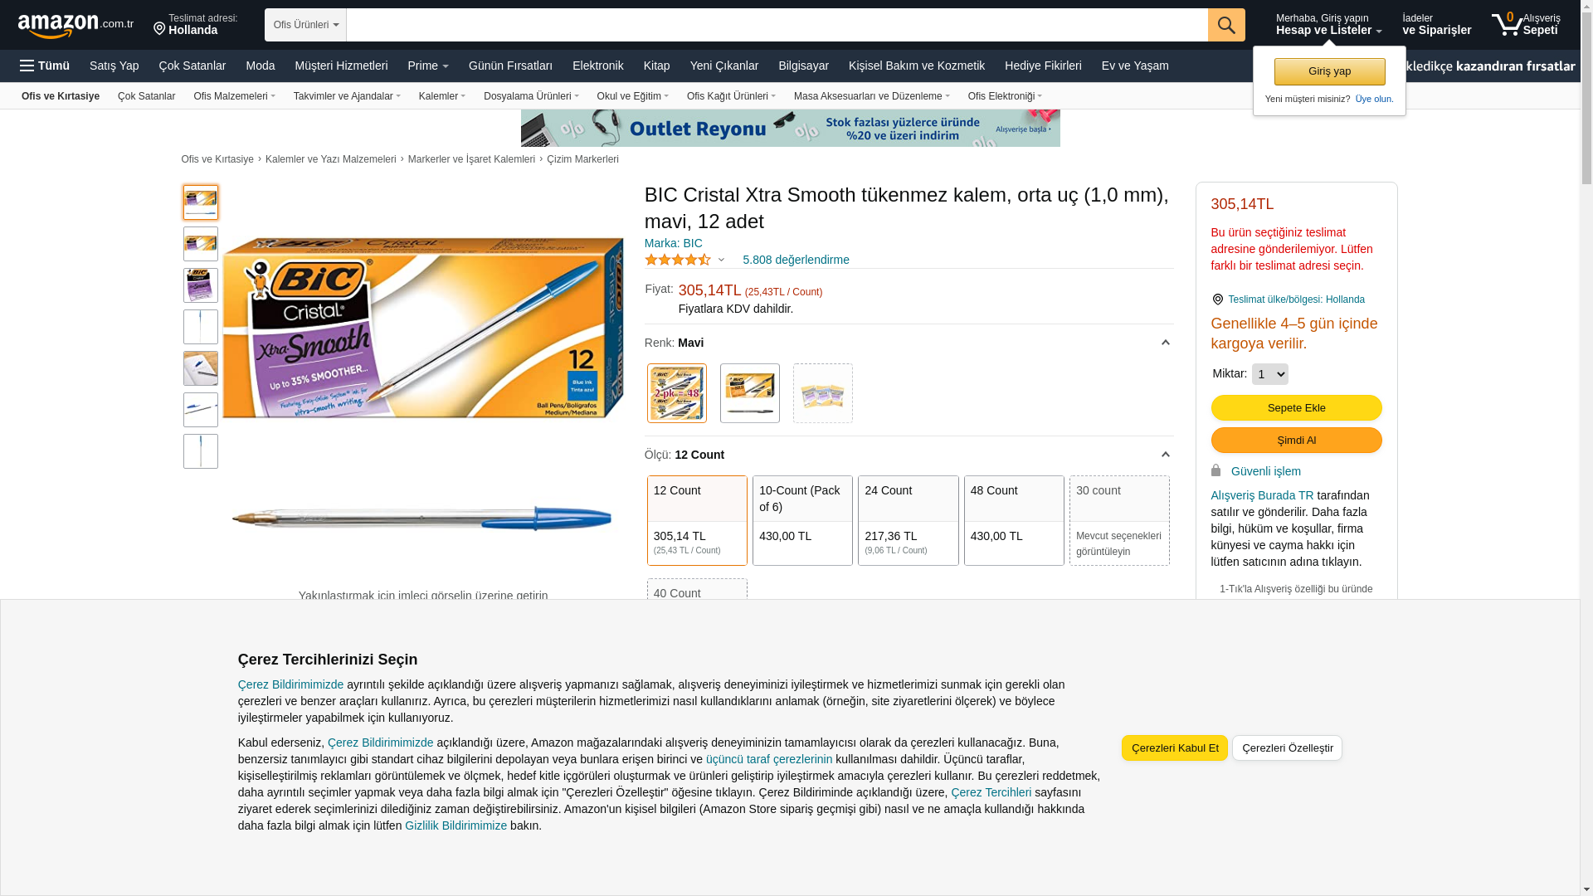Click the magnifying glass search button
Viewport: 1593px width, 896px height.
click(x=1226, y=25)
